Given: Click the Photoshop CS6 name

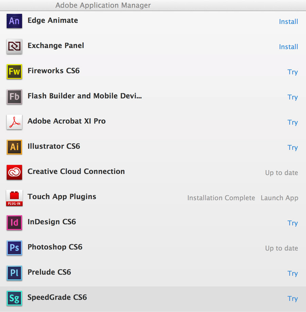Looking at the screenshot, I should click(55, 247).
